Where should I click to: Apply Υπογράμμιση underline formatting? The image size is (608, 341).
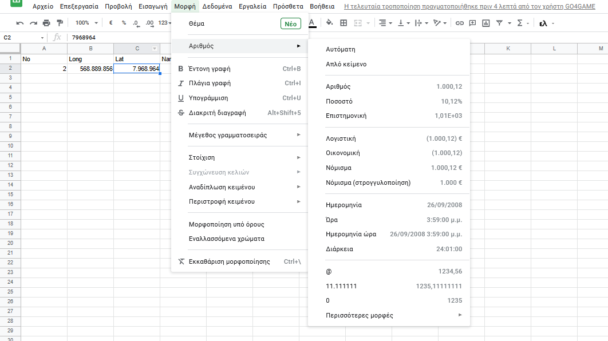click(240, 98)
